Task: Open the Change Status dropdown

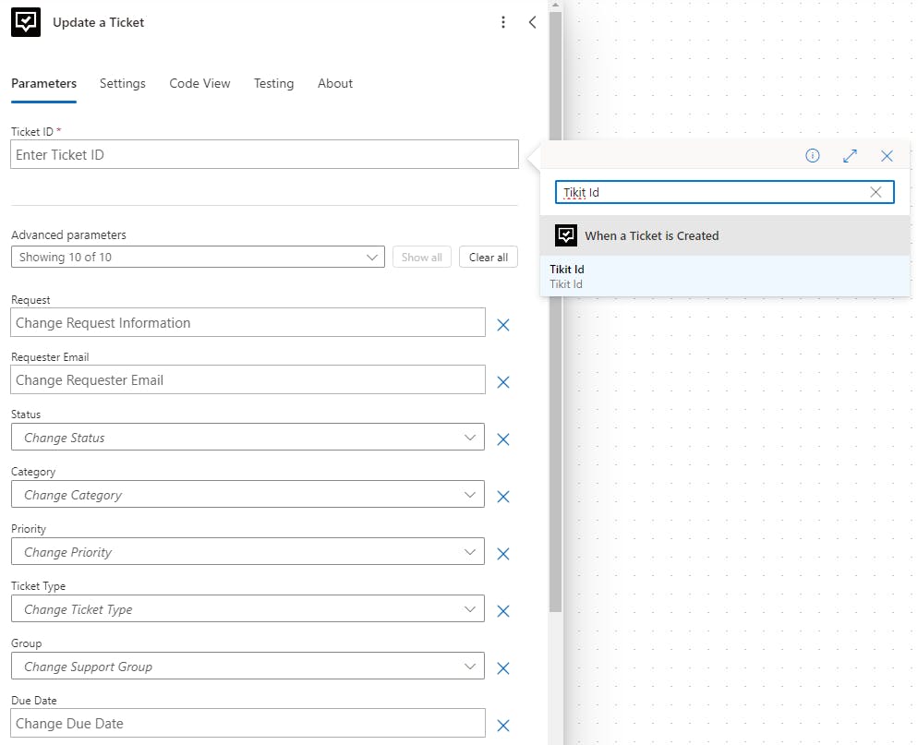Action: tap(248, 438)
